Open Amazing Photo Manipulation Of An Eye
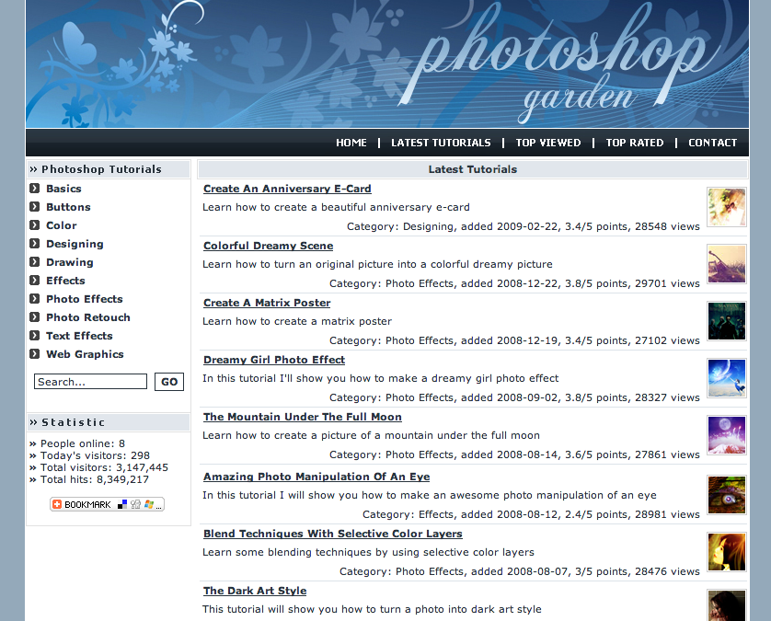 point(316,477)
